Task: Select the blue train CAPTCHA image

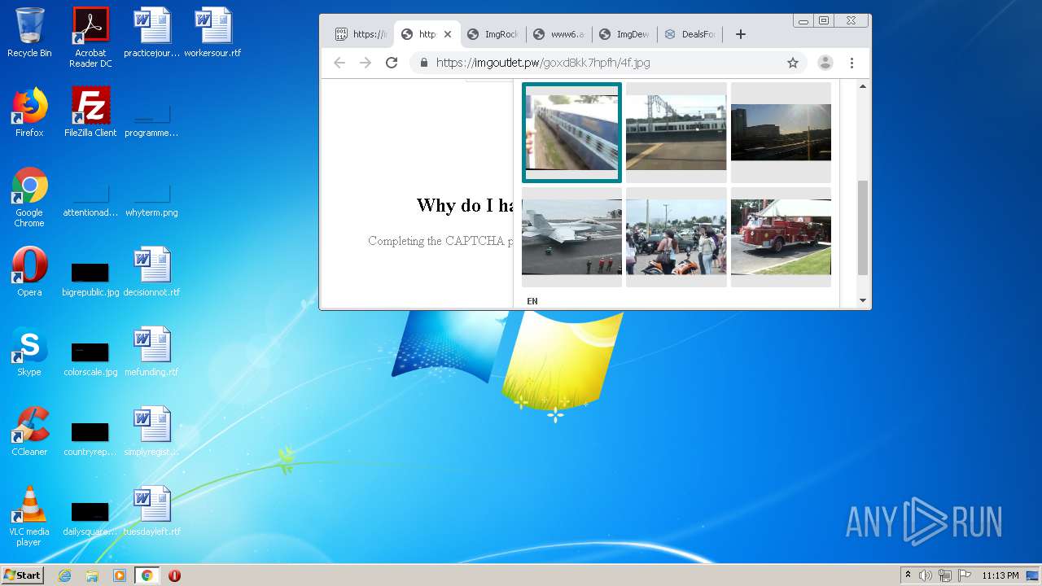Action: click(x=571, y=133)
